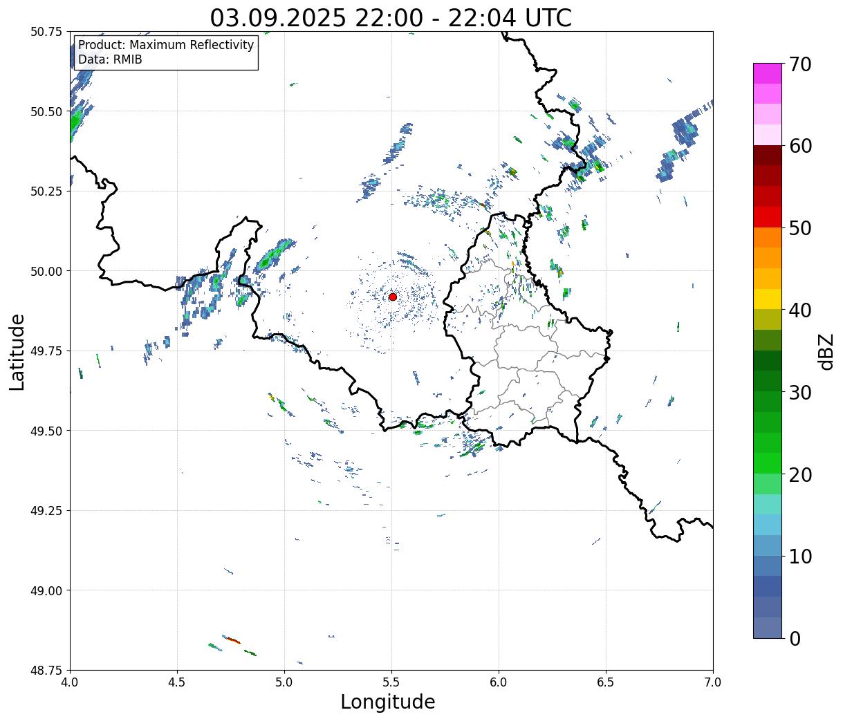Click the latitude tick label 49.50
843x719 pixels.
click(x=46, y=431)
